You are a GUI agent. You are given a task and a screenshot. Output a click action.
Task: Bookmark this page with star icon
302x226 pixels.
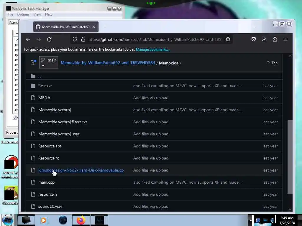coord(228,39)
